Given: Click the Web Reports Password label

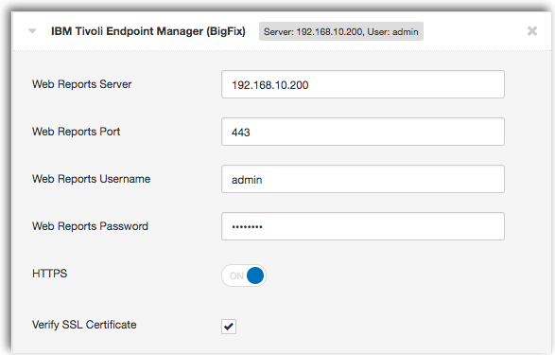Looking at the screenshot, I should [90, 226].
